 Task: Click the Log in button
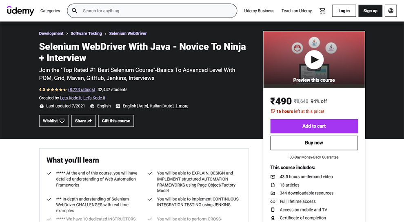tap(344, 11)
